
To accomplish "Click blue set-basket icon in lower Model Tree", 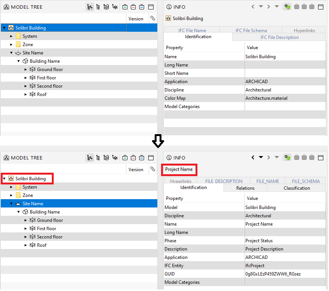I will (142, 158).
